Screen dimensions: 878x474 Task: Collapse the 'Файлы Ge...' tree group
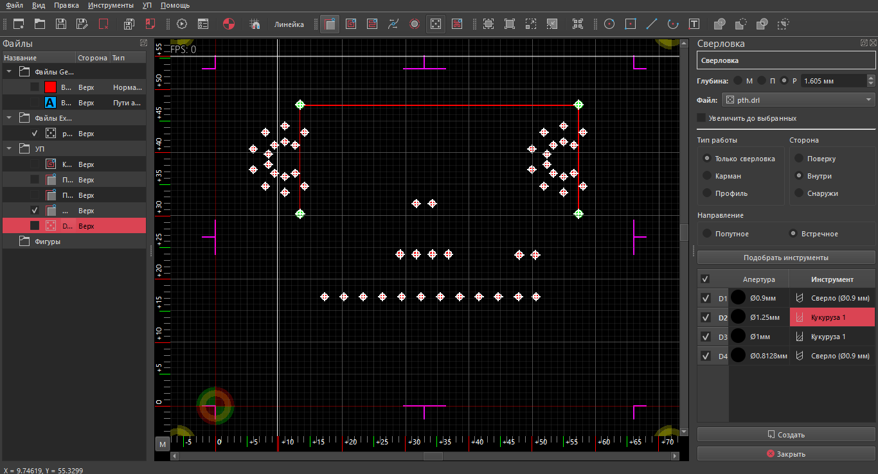(10, 72)
